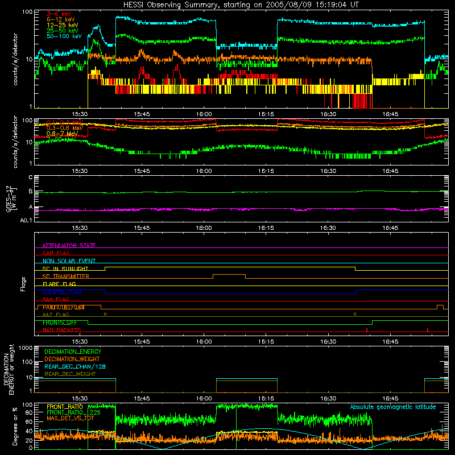Click the Flags axis label
This screenshot has height=455, width=455.
pos(23,284)
